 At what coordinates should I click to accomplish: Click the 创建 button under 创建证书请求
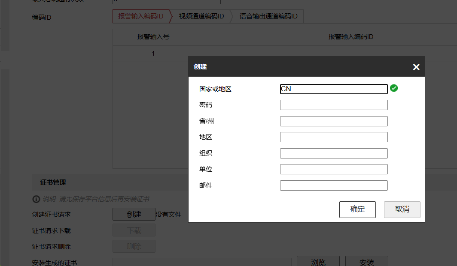[x=134, y=214]
